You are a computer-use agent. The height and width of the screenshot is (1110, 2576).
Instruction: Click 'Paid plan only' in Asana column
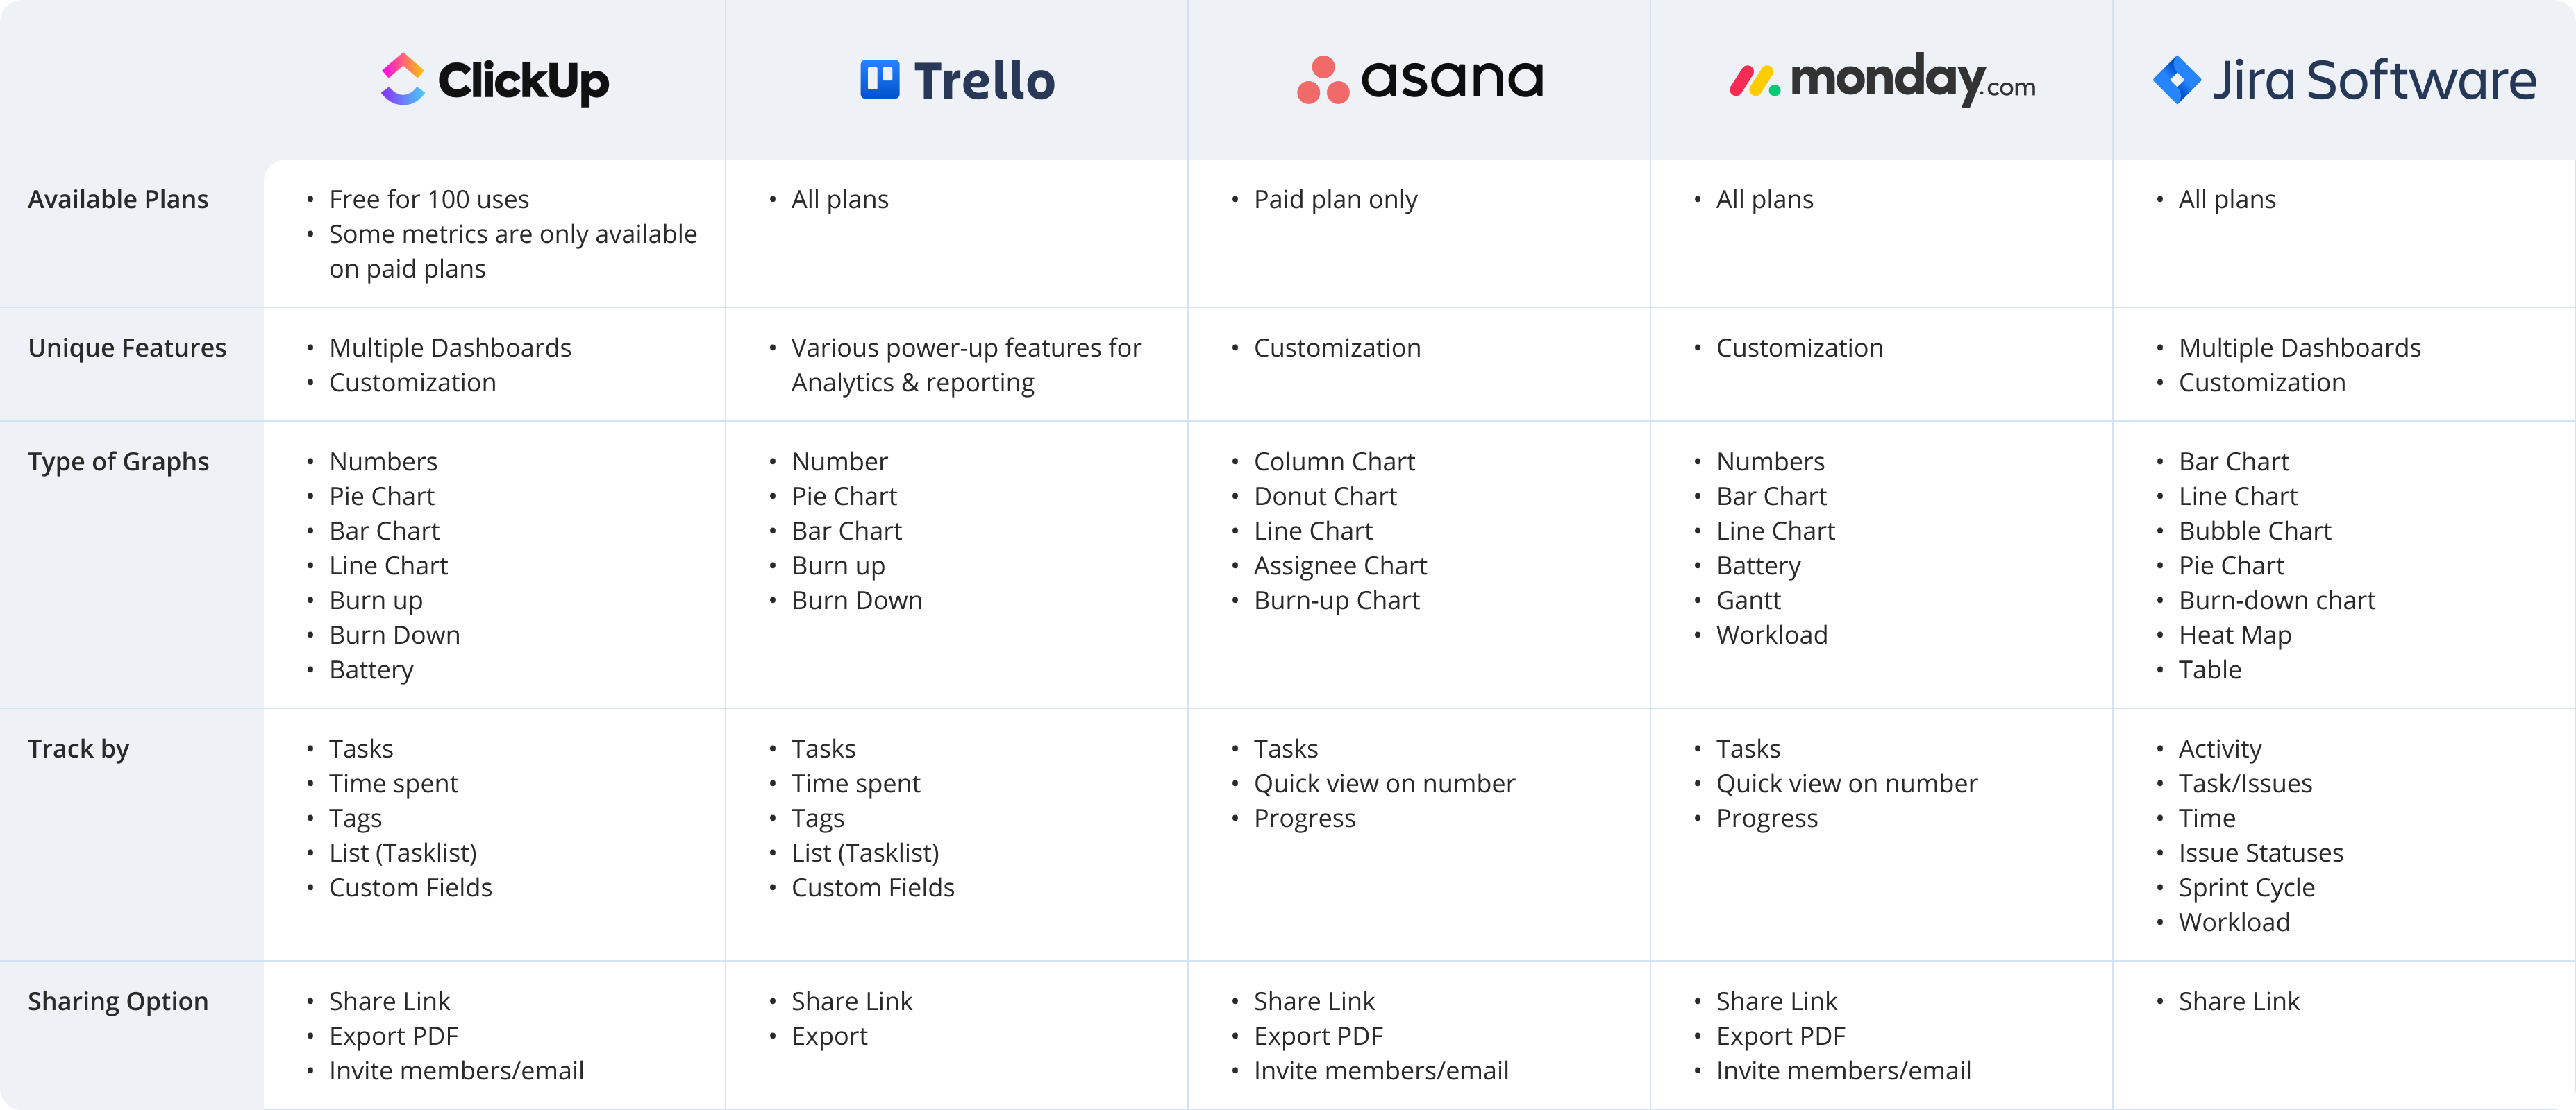click(x=1335, y=200)
